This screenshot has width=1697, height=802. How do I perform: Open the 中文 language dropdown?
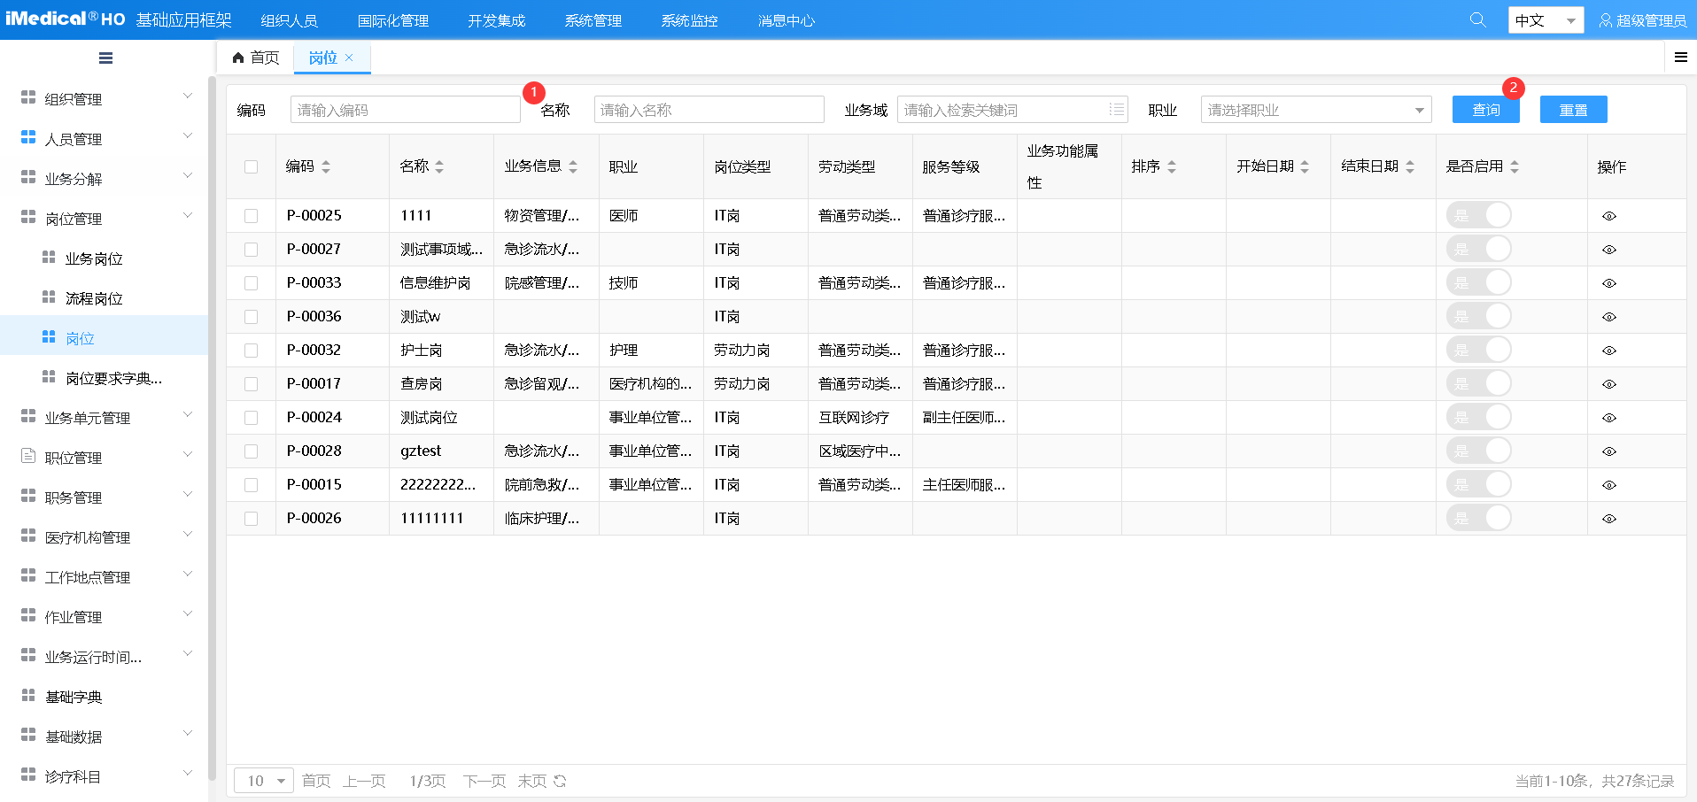pos(1545,19)
